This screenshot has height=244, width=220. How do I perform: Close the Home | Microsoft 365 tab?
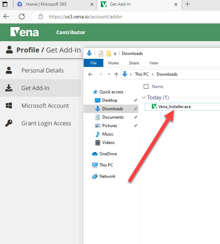[x=92, y=5]
